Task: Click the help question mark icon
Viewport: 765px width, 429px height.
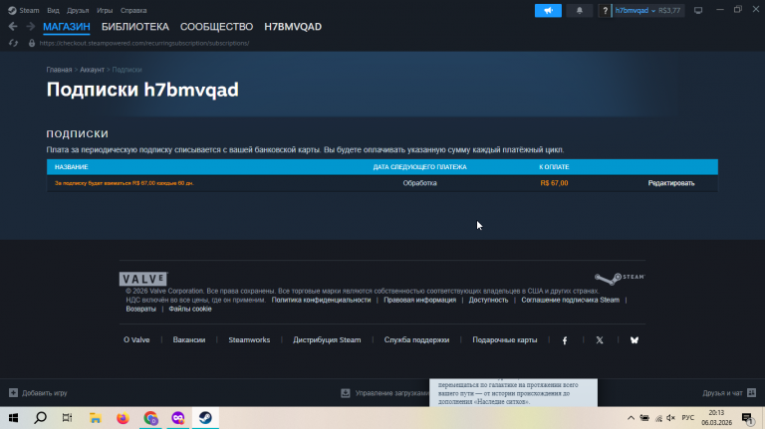Action: [605, 10]
